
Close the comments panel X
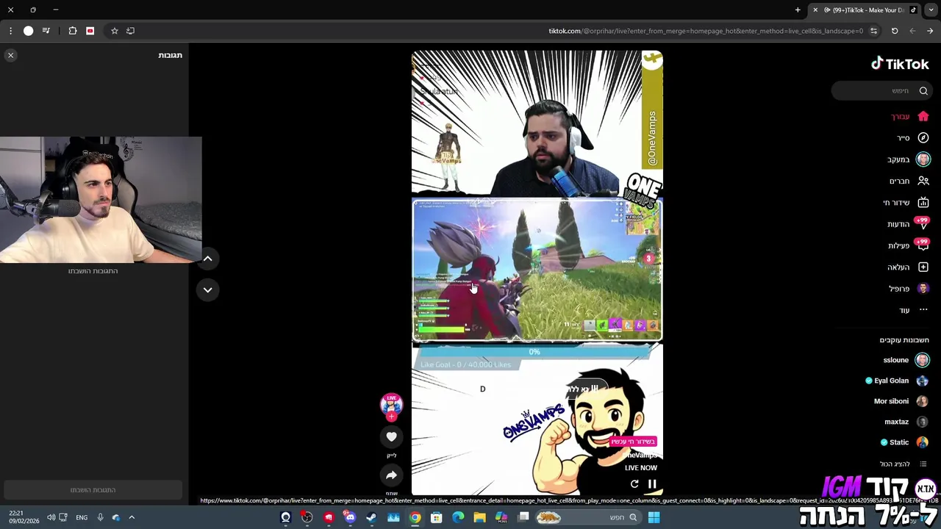point(10,55)
